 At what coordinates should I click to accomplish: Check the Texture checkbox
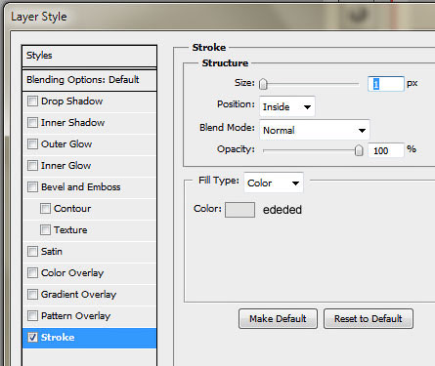point(45,229)
